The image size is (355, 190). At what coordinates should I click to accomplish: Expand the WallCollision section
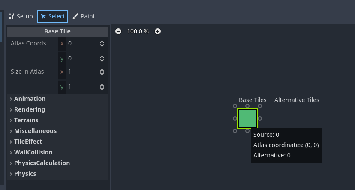coord(33,152)
